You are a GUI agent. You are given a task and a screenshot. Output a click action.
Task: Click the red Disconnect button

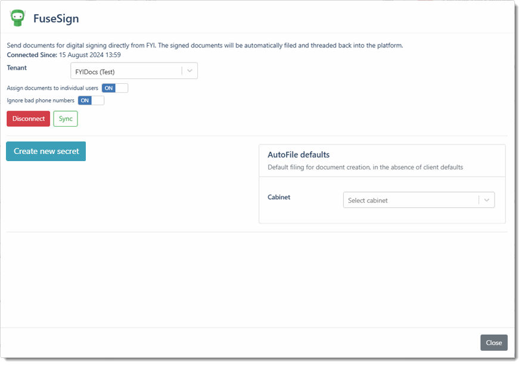pyautogui.click(x=28, y=118)
